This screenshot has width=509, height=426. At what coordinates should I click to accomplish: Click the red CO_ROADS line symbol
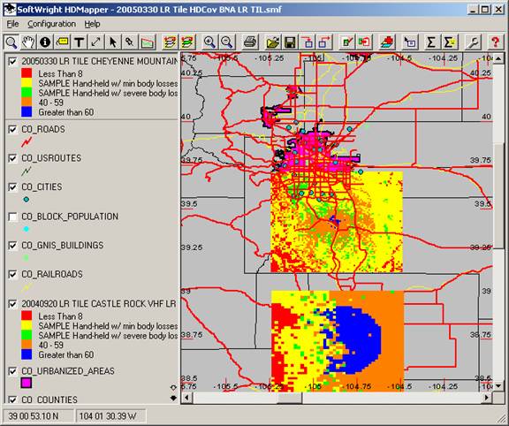coord(27,142)
